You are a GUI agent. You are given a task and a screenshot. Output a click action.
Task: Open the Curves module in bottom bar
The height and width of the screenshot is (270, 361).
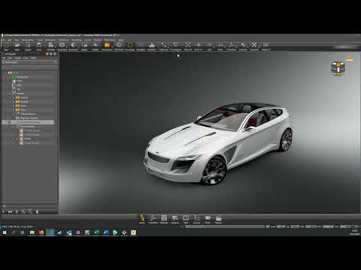pyautogui.click(x=196, y=219)
